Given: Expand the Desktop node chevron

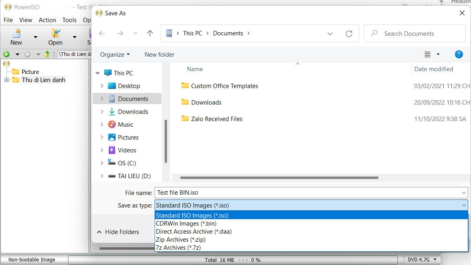Looking at the screenshot, I should tap(102, 86).
